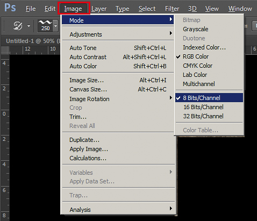This screenshot has height=221, width=257.
Task: Open the Edit menu
Action: (x=50, y=9)
